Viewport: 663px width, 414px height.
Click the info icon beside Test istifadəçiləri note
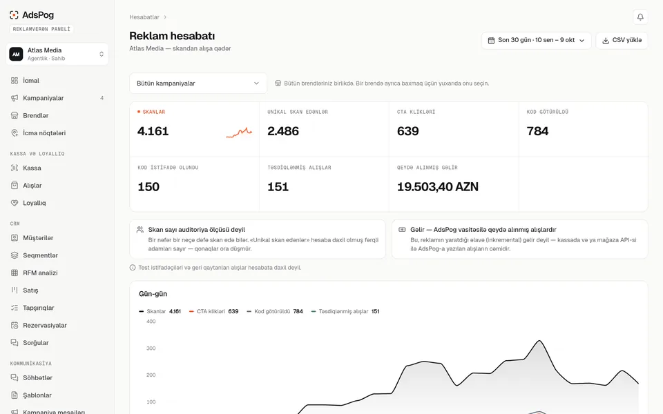pos(133,268)
